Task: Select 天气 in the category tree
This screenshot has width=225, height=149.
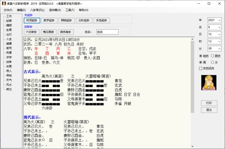Action: [x=9, y=80]
